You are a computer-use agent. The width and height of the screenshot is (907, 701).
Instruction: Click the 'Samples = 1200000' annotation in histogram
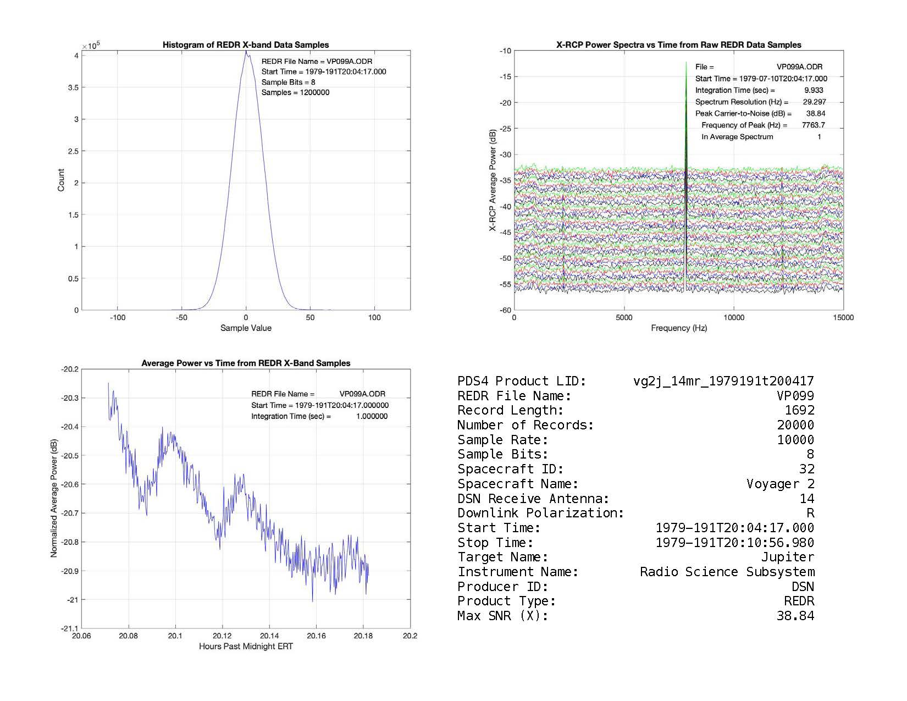tap(295, 92)
